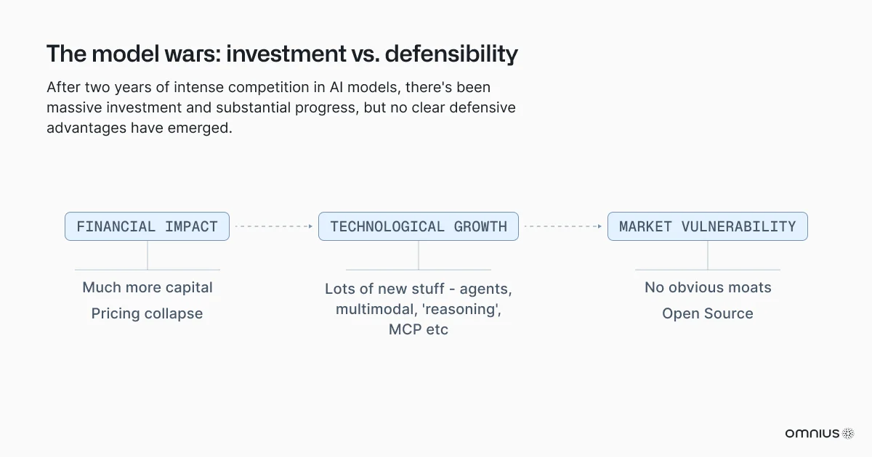Select the TECHNOLOGICAL GROWTH box
The width and height of the screenshot is (872, 457).
coord(419,226)
